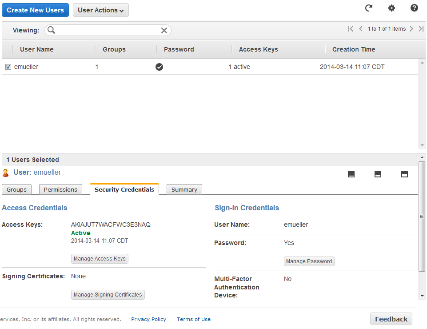This screenshot has width=427, height=329.
Task: Go to the next page of items
Action: click(411, 29)
